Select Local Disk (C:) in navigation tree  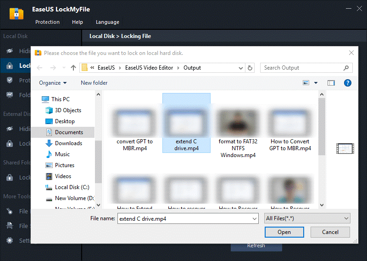coord(67,187)
